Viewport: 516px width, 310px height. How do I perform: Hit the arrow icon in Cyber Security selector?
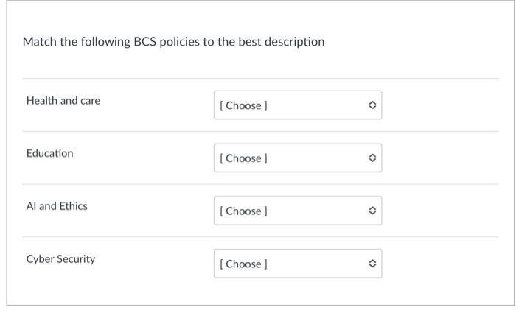(372, 264)
